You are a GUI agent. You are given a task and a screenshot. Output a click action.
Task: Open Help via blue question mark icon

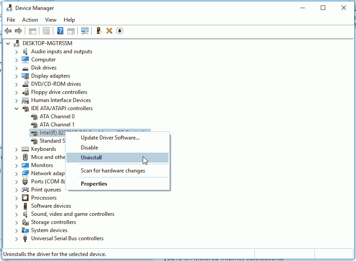click(x=60, y=31)
